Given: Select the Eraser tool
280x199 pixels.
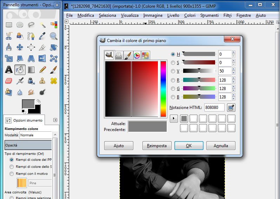Looking at the screenshot, I should pyautogui.click(x=9, y=81).
